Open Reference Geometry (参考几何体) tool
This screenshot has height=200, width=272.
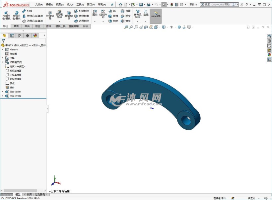[138, 14]
